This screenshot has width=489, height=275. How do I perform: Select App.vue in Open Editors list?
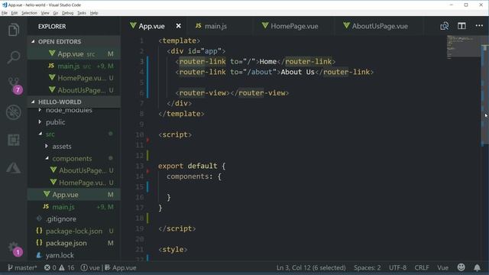pos(74,53)
